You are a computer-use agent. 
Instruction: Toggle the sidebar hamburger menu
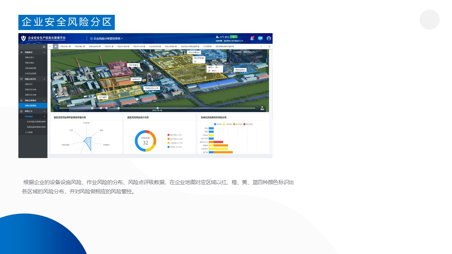coord(44,47)
